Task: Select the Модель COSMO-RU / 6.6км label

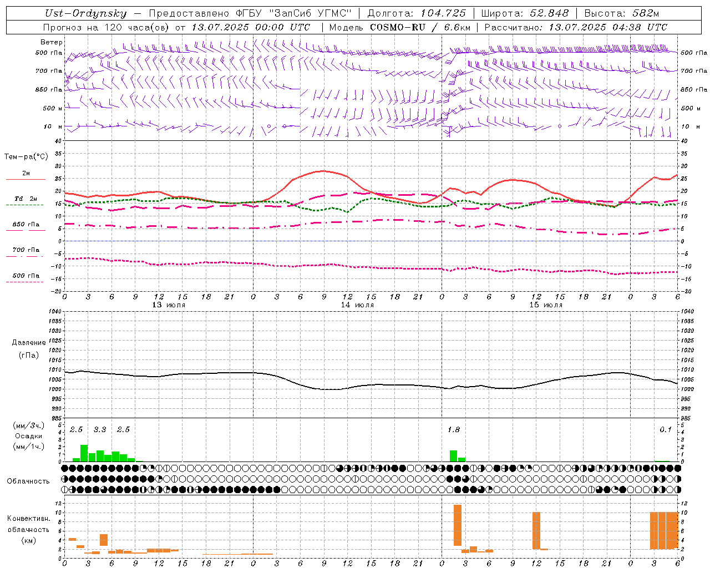Action: 400,27
